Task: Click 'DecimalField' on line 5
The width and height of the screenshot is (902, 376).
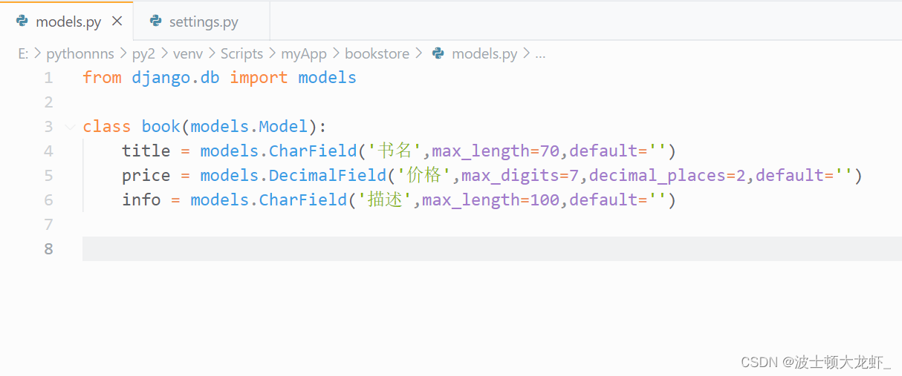Action: click(328, 176)
